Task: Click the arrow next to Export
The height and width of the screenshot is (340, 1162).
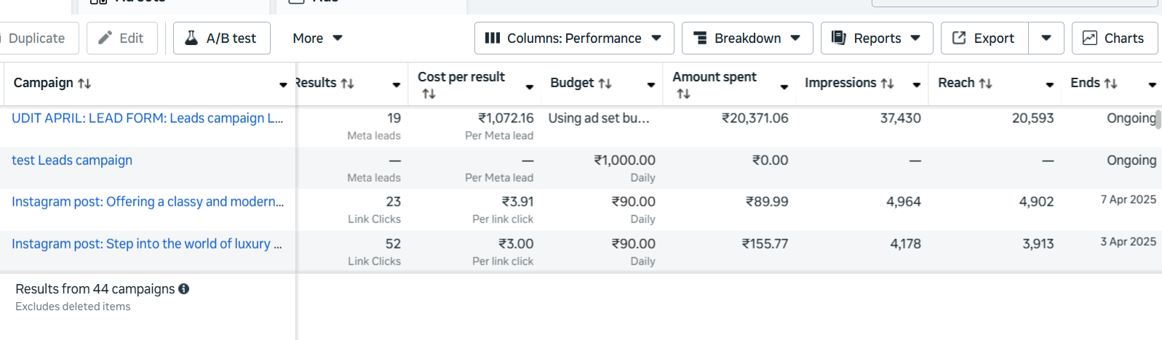Action: click(x=1046, y=39)
